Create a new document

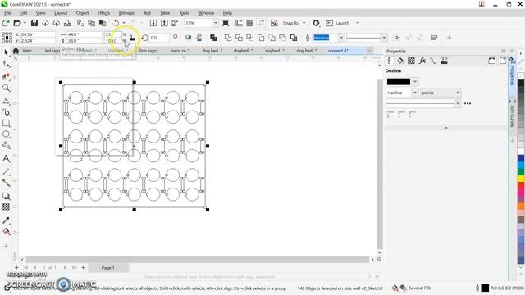(6, 23)
